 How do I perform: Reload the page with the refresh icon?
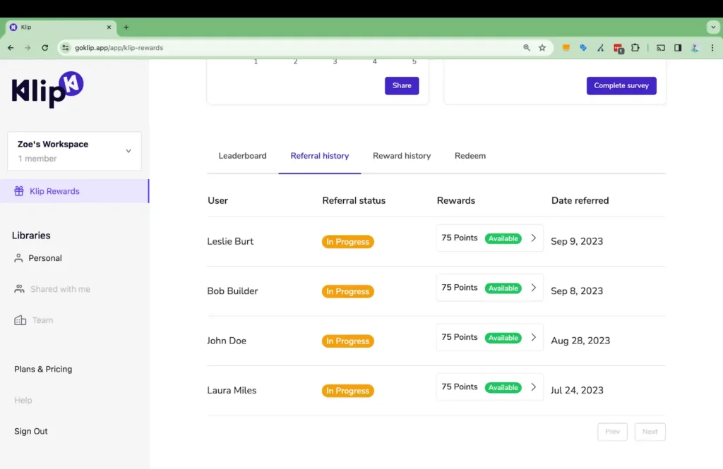(44, 48)
